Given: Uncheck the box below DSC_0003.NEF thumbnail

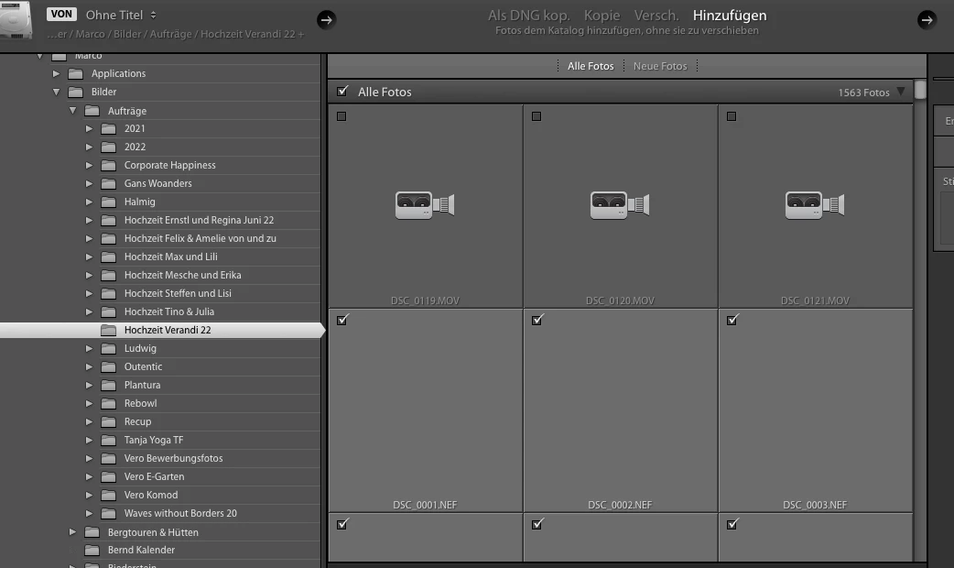Looking at the screenshot, I should point(732,523).
